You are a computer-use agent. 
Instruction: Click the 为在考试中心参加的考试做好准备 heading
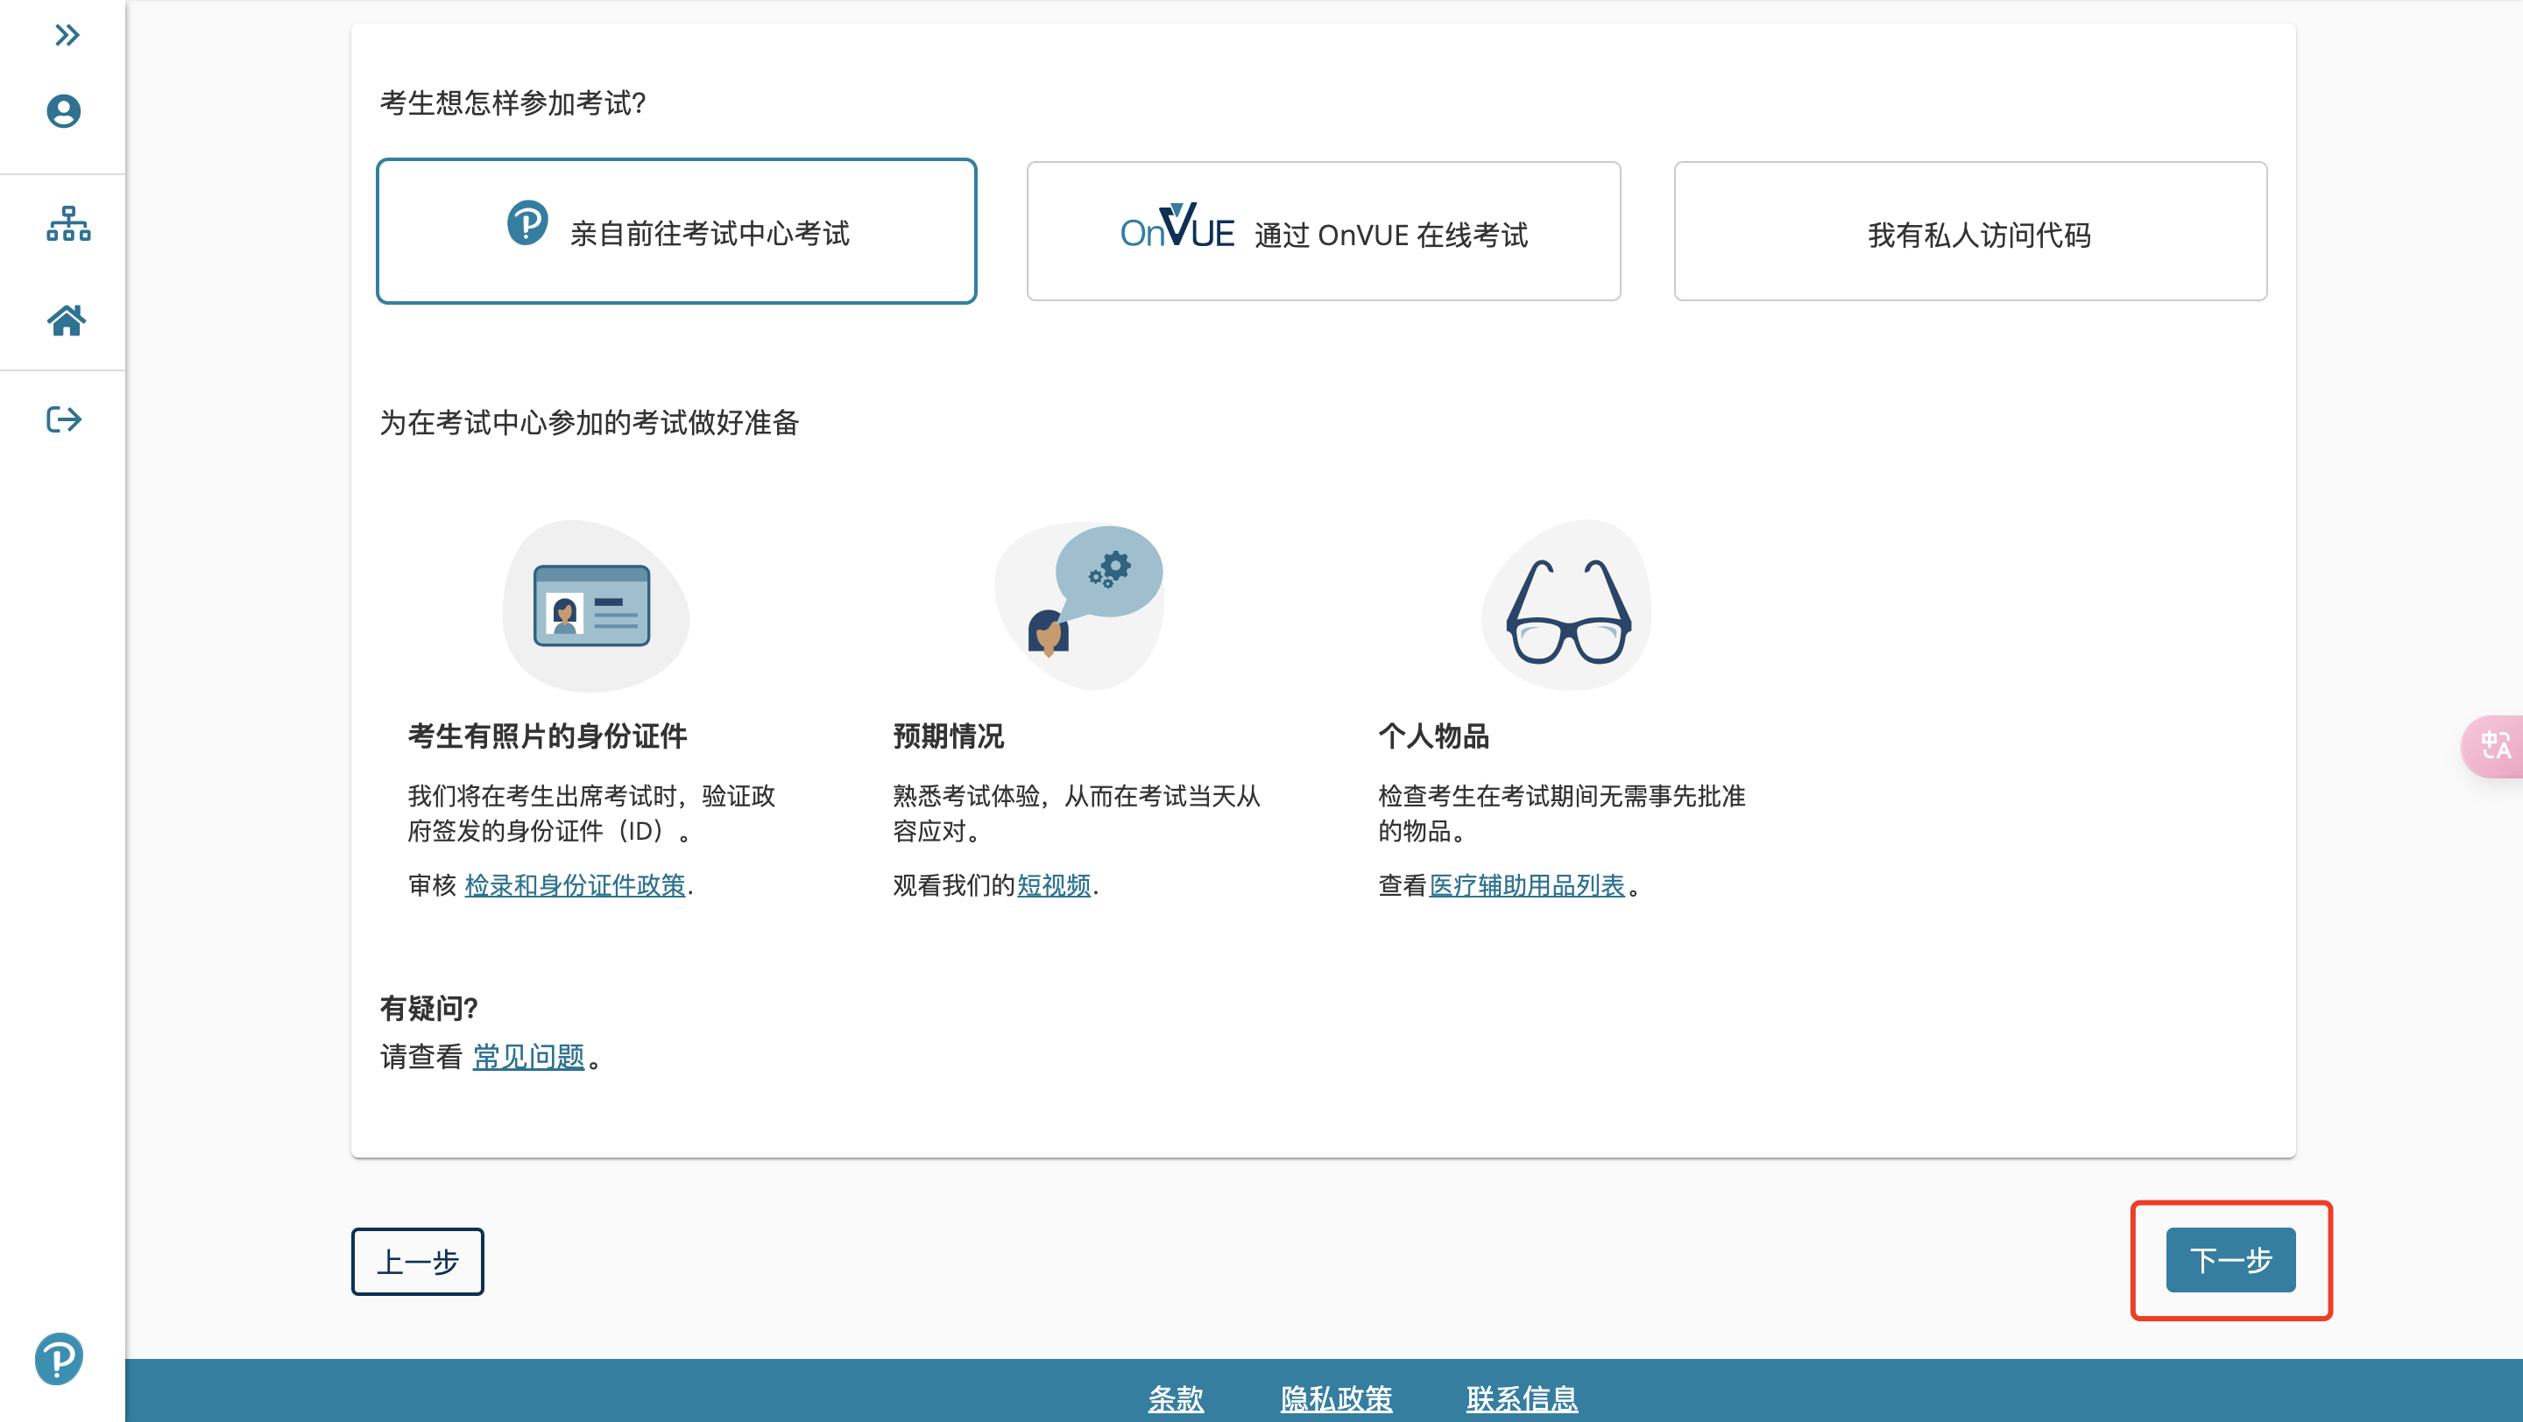(590, 423)
